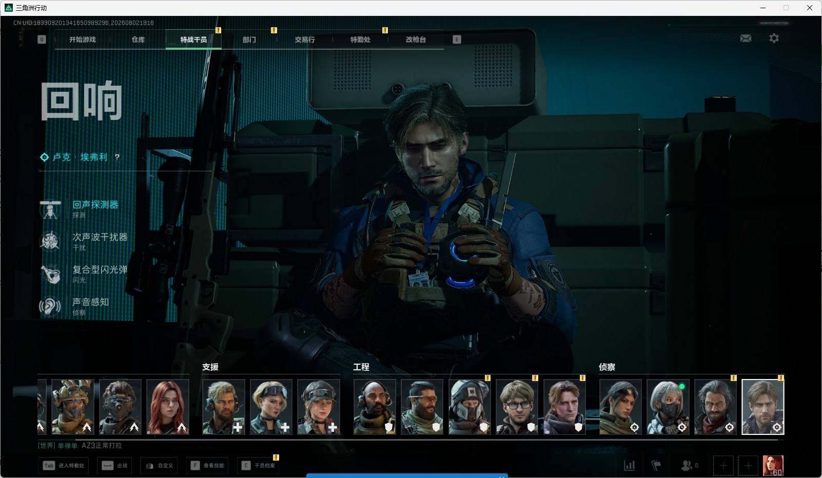Image resolution: width=822 pixels, height=478 pixels.
Task: Select the 次声波干扰器 skill icon
Action: [x=50, y=241]
